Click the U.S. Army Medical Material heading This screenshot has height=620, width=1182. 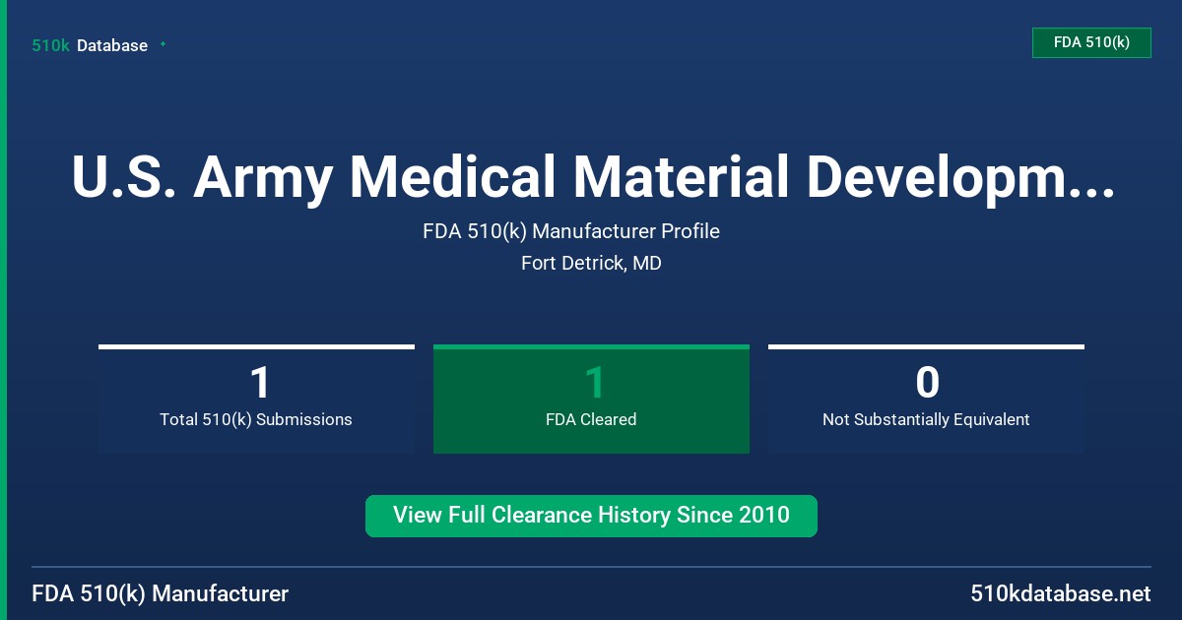coord(593,177)
